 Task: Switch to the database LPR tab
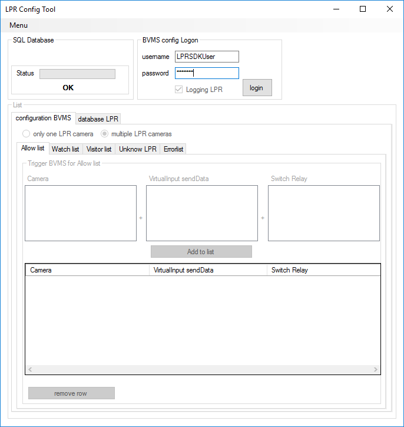point(98,119)
